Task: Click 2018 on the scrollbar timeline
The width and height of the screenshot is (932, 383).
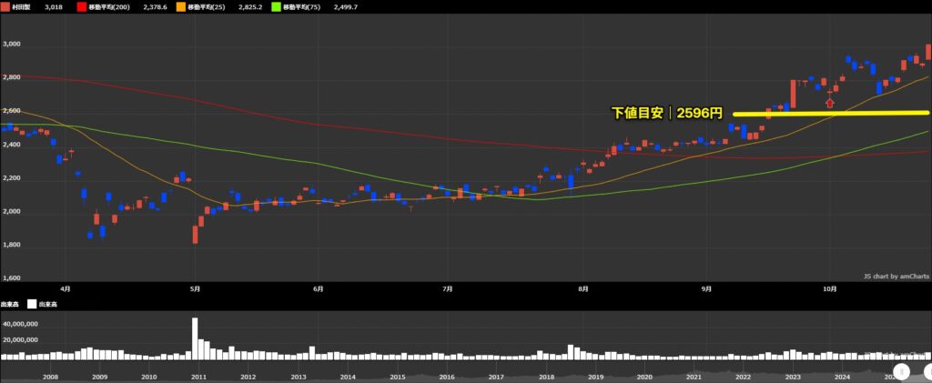Action: 545,376
